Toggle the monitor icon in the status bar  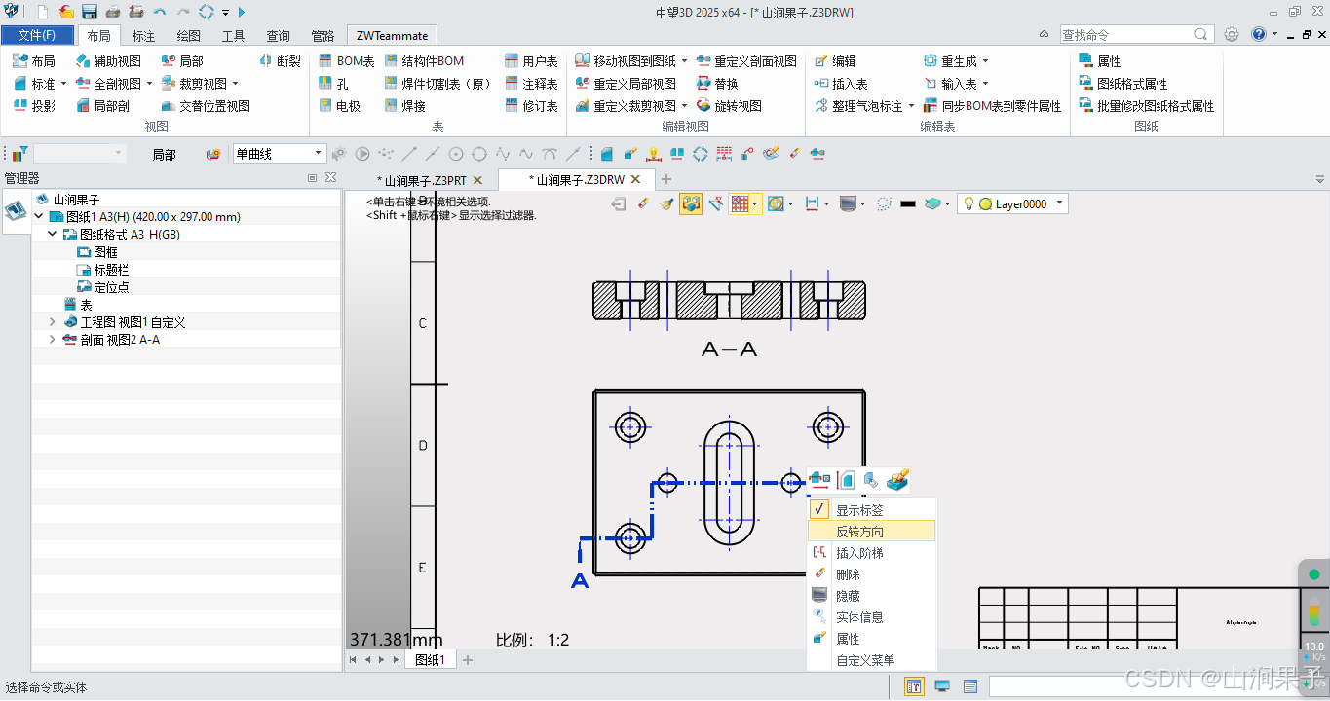pyautogui.click(x=942, y=686)
